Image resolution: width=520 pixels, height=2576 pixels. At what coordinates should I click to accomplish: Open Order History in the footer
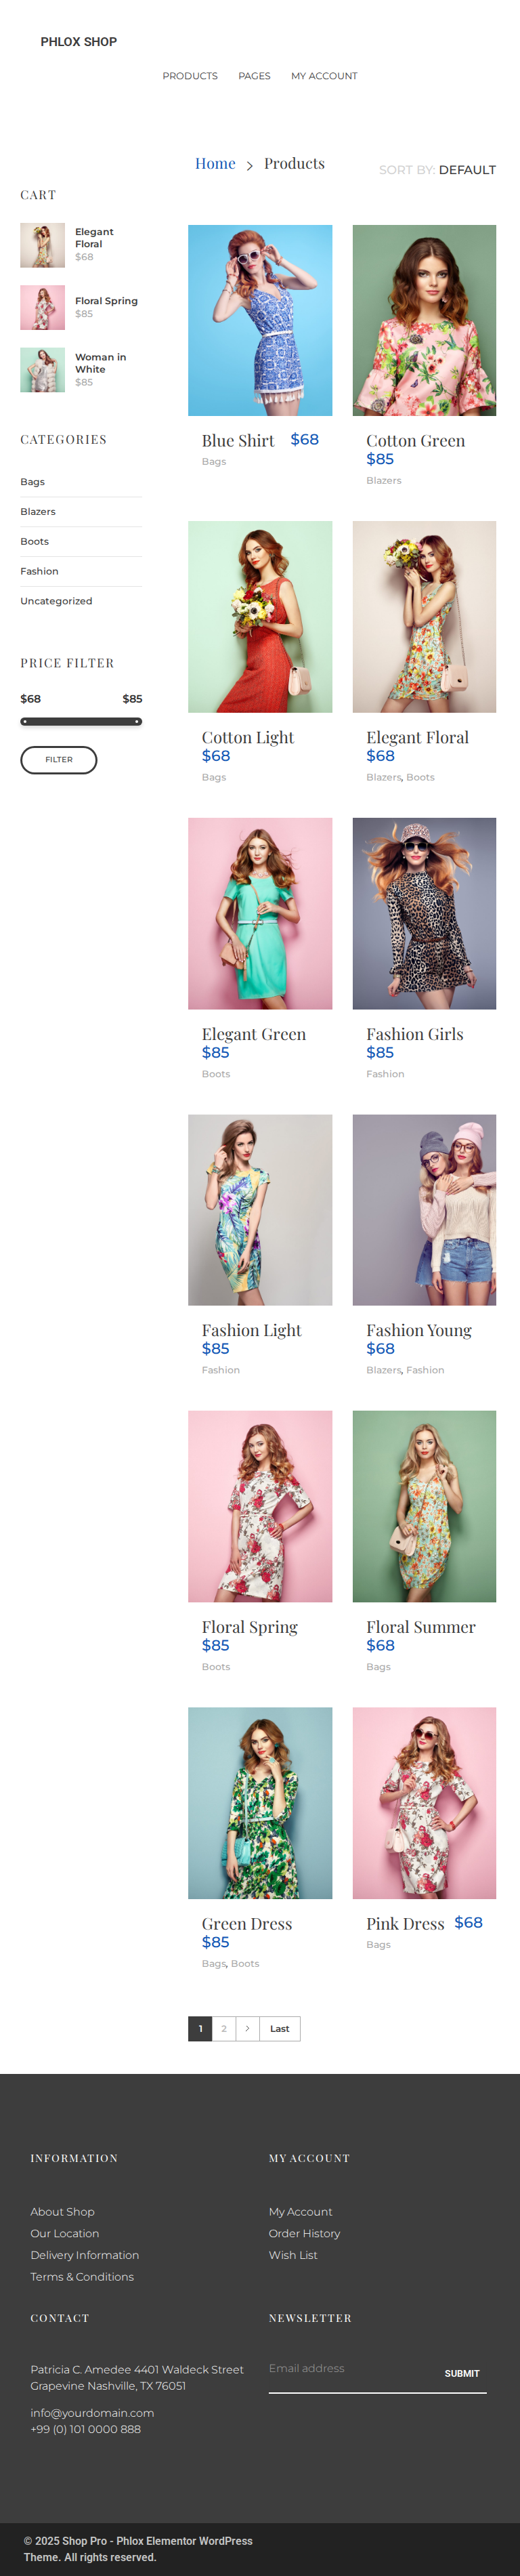[x=304, y=2233]
